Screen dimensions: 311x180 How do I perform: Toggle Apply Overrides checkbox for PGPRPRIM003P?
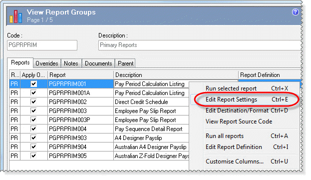(x=34, y=120)
